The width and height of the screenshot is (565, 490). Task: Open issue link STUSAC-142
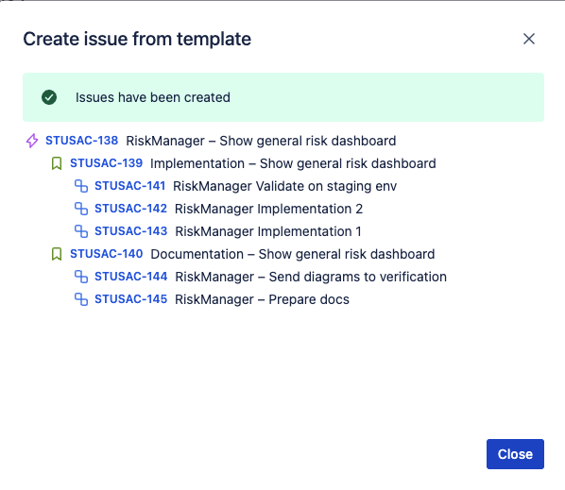pos(130,209)
